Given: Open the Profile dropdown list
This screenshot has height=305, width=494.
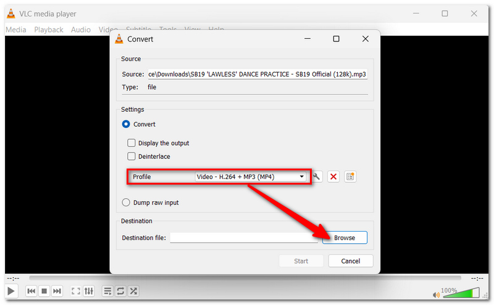Looking at the screenshot, I should coord(251,177).
